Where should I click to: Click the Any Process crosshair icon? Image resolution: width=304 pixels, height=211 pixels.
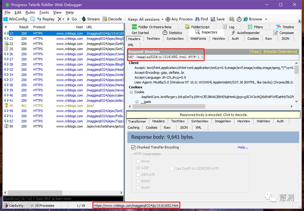coord(168,19)
